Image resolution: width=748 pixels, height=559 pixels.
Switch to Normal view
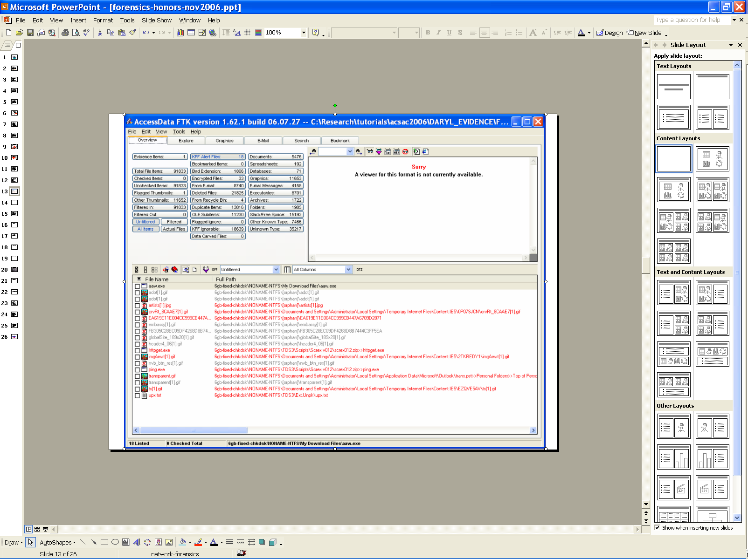[x=29, y=529]
